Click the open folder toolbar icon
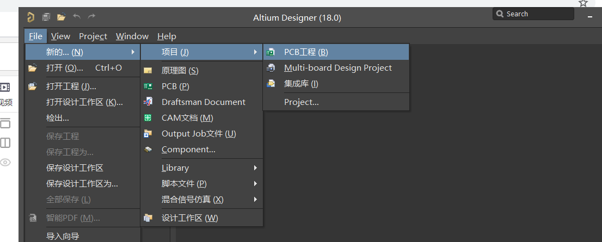 click(x=61, y=17)
